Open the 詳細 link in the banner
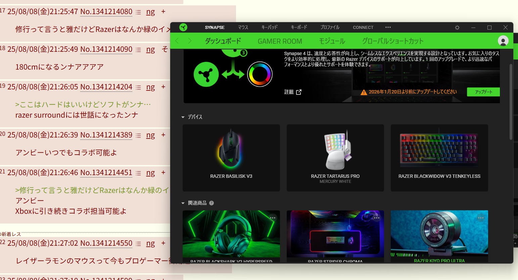This screenshot has width=518, height=280. point(289,92)
